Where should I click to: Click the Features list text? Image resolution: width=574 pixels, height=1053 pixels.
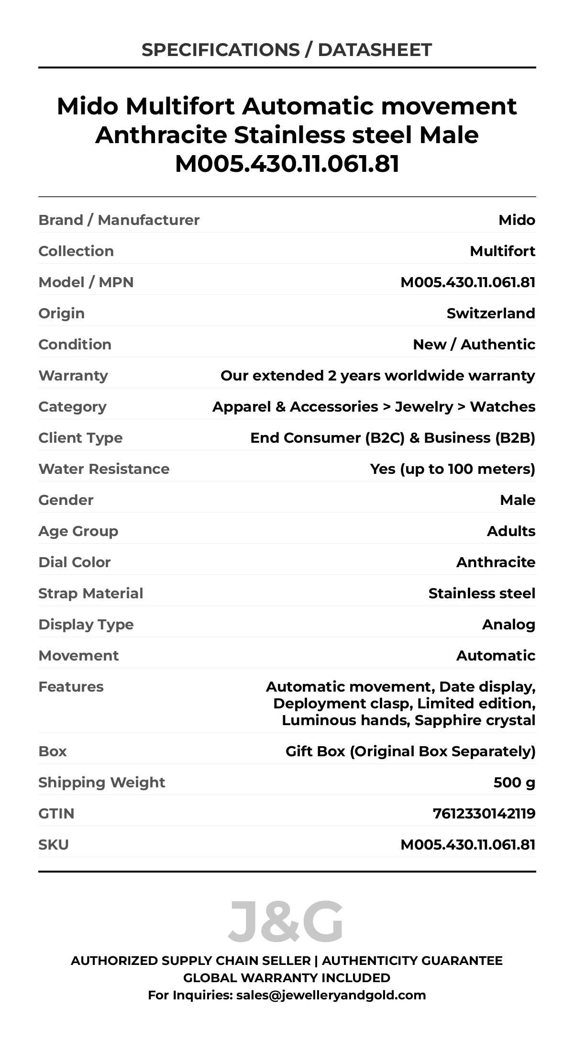point(401,704)
